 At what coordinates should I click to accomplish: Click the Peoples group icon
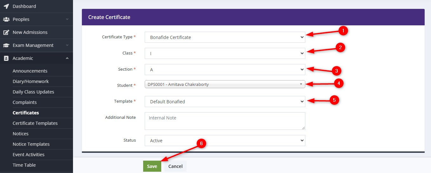tap(6, 19)
